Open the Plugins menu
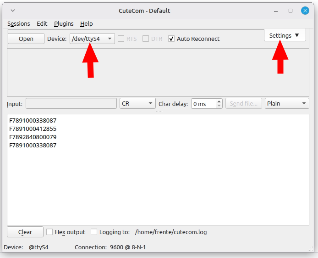The height and width of the screenshot is (258, 318). point(64,24)
